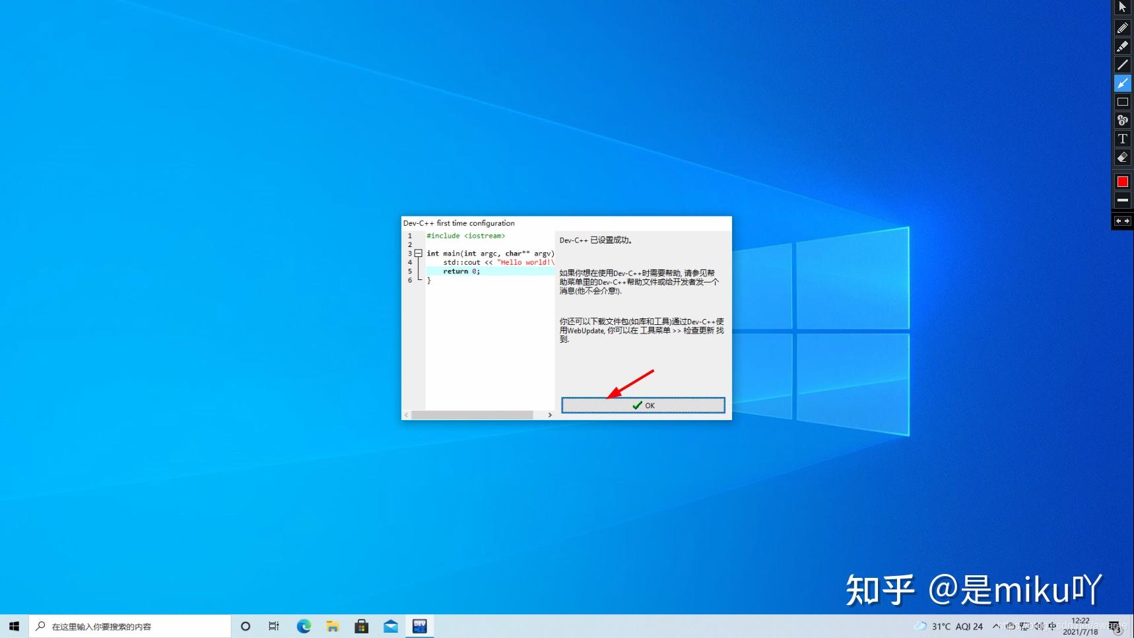Open the Start menu

click(x=13, y=625)
